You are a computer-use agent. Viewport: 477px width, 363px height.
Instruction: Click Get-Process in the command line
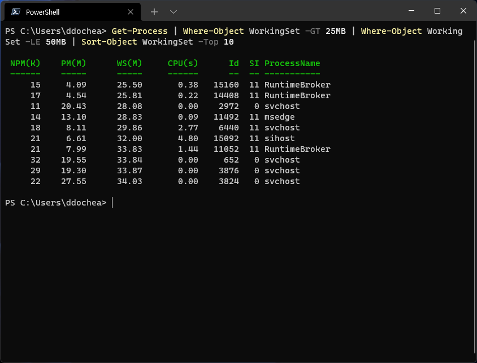140,31
